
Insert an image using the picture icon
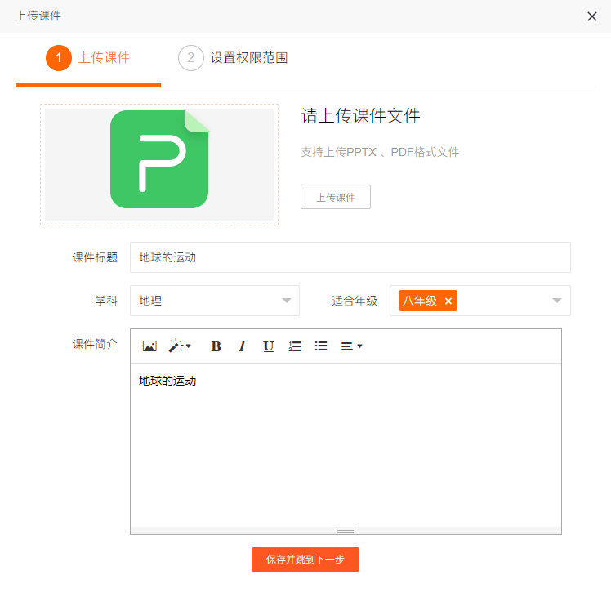(x=149, y=346)
